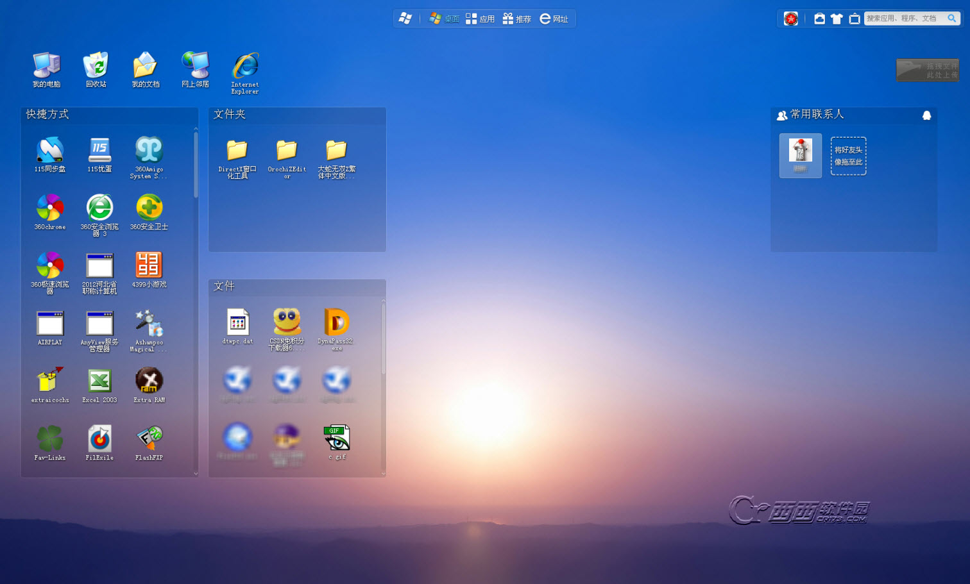
Task: Click the search magnifier button
Action: coord(951,19)
